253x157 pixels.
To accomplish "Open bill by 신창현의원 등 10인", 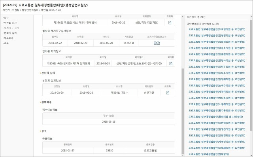I will (217, 136).
